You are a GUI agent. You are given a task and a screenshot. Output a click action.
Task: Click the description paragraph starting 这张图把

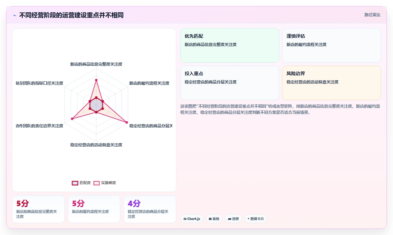[x=280, y=109]
